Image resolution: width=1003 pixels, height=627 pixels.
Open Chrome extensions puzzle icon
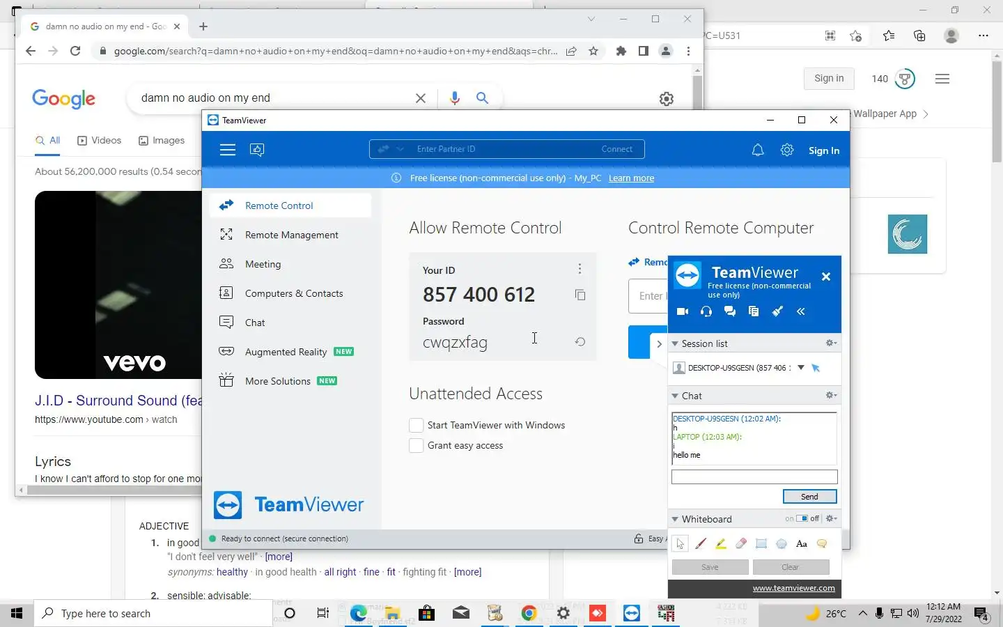(621, 51)
